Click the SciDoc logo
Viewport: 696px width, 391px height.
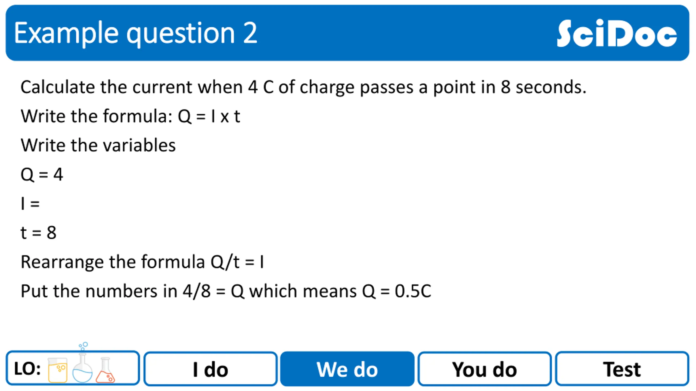[617, 33]
